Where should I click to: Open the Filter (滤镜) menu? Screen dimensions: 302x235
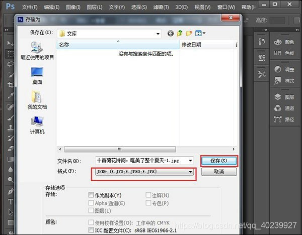[x=161, y=8]
